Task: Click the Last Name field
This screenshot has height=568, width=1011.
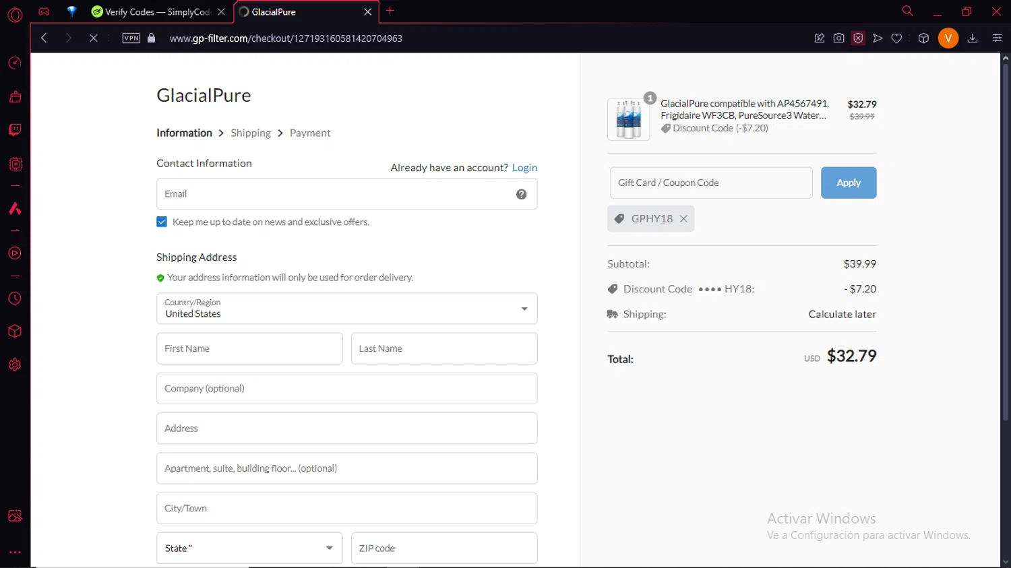Action: click(444, 348)
